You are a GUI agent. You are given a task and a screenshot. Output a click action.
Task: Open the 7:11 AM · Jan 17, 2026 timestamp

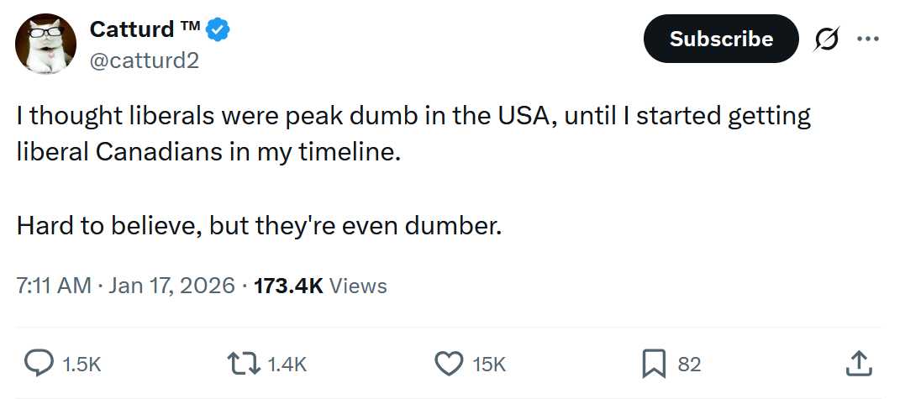[x=125, y=286]
